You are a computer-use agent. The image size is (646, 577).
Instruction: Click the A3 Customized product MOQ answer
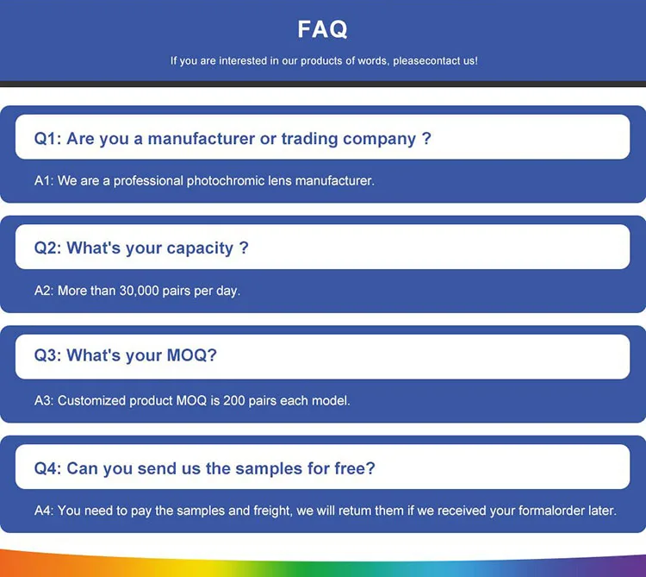pyautogui.click(x=192, y=401)
